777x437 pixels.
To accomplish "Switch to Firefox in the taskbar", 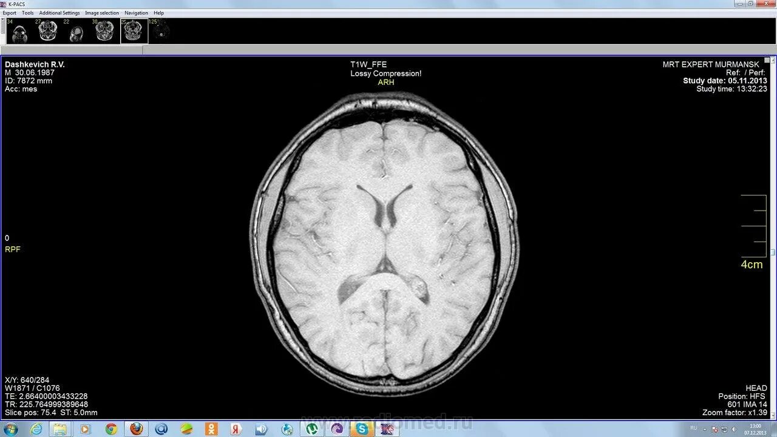I will (x=136, y=429).
